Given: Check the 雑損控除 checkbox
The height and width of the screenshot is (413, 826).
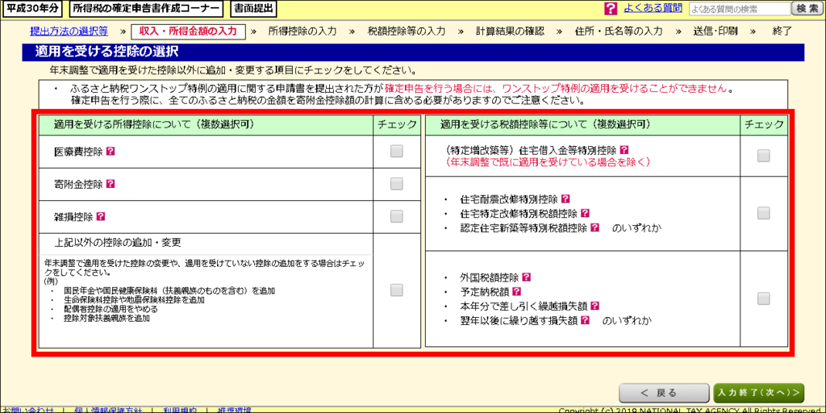Looking at the screenshot, I should 397,216.
